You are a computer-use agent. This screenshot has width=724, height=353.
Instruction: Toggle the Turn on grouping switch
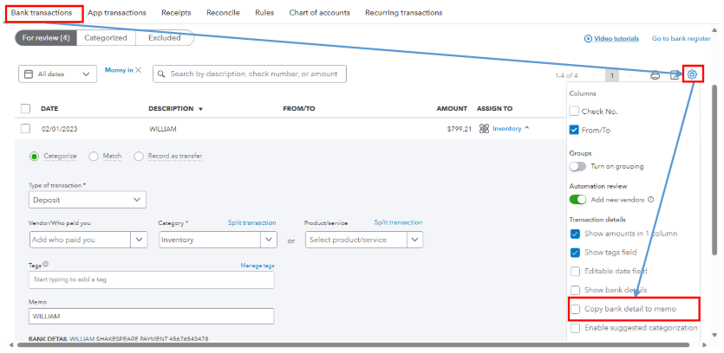click(x=577, y=166)
